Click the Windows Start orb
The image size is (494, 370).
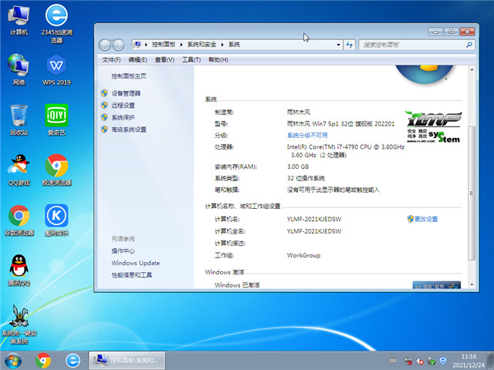(13, 361)
